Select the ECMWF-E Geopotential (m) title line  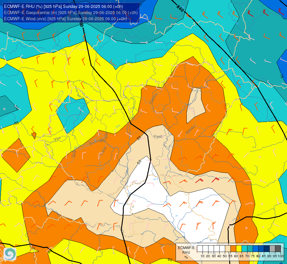(x=71, y=13)
